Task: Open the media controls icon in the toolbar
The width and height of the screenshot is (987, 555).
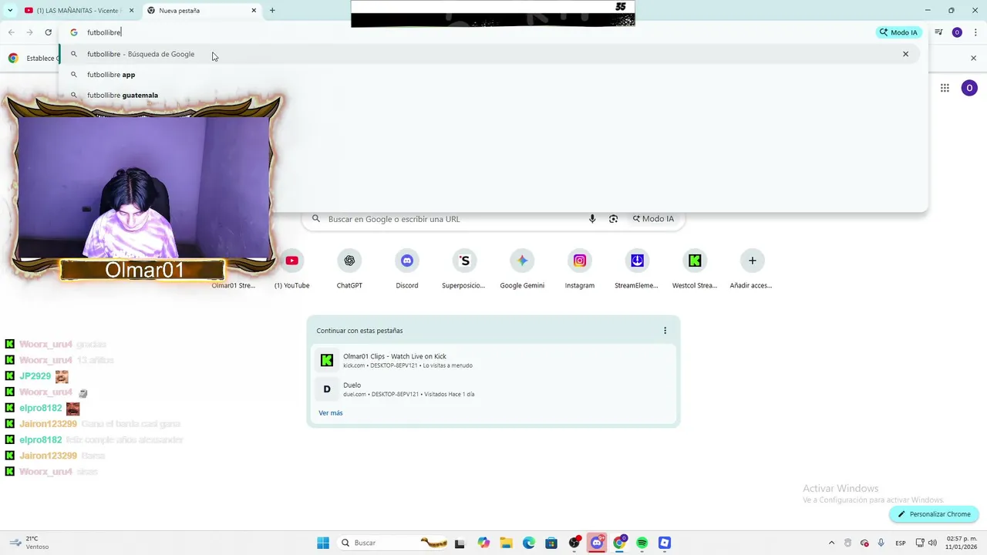Action: click(x=938, y=32)
